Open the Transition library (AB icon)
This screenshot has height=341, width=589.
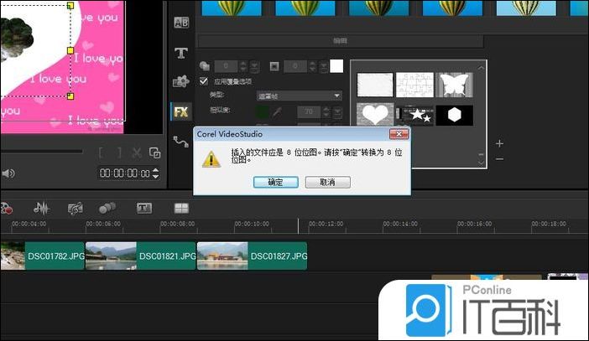[180, 23]
